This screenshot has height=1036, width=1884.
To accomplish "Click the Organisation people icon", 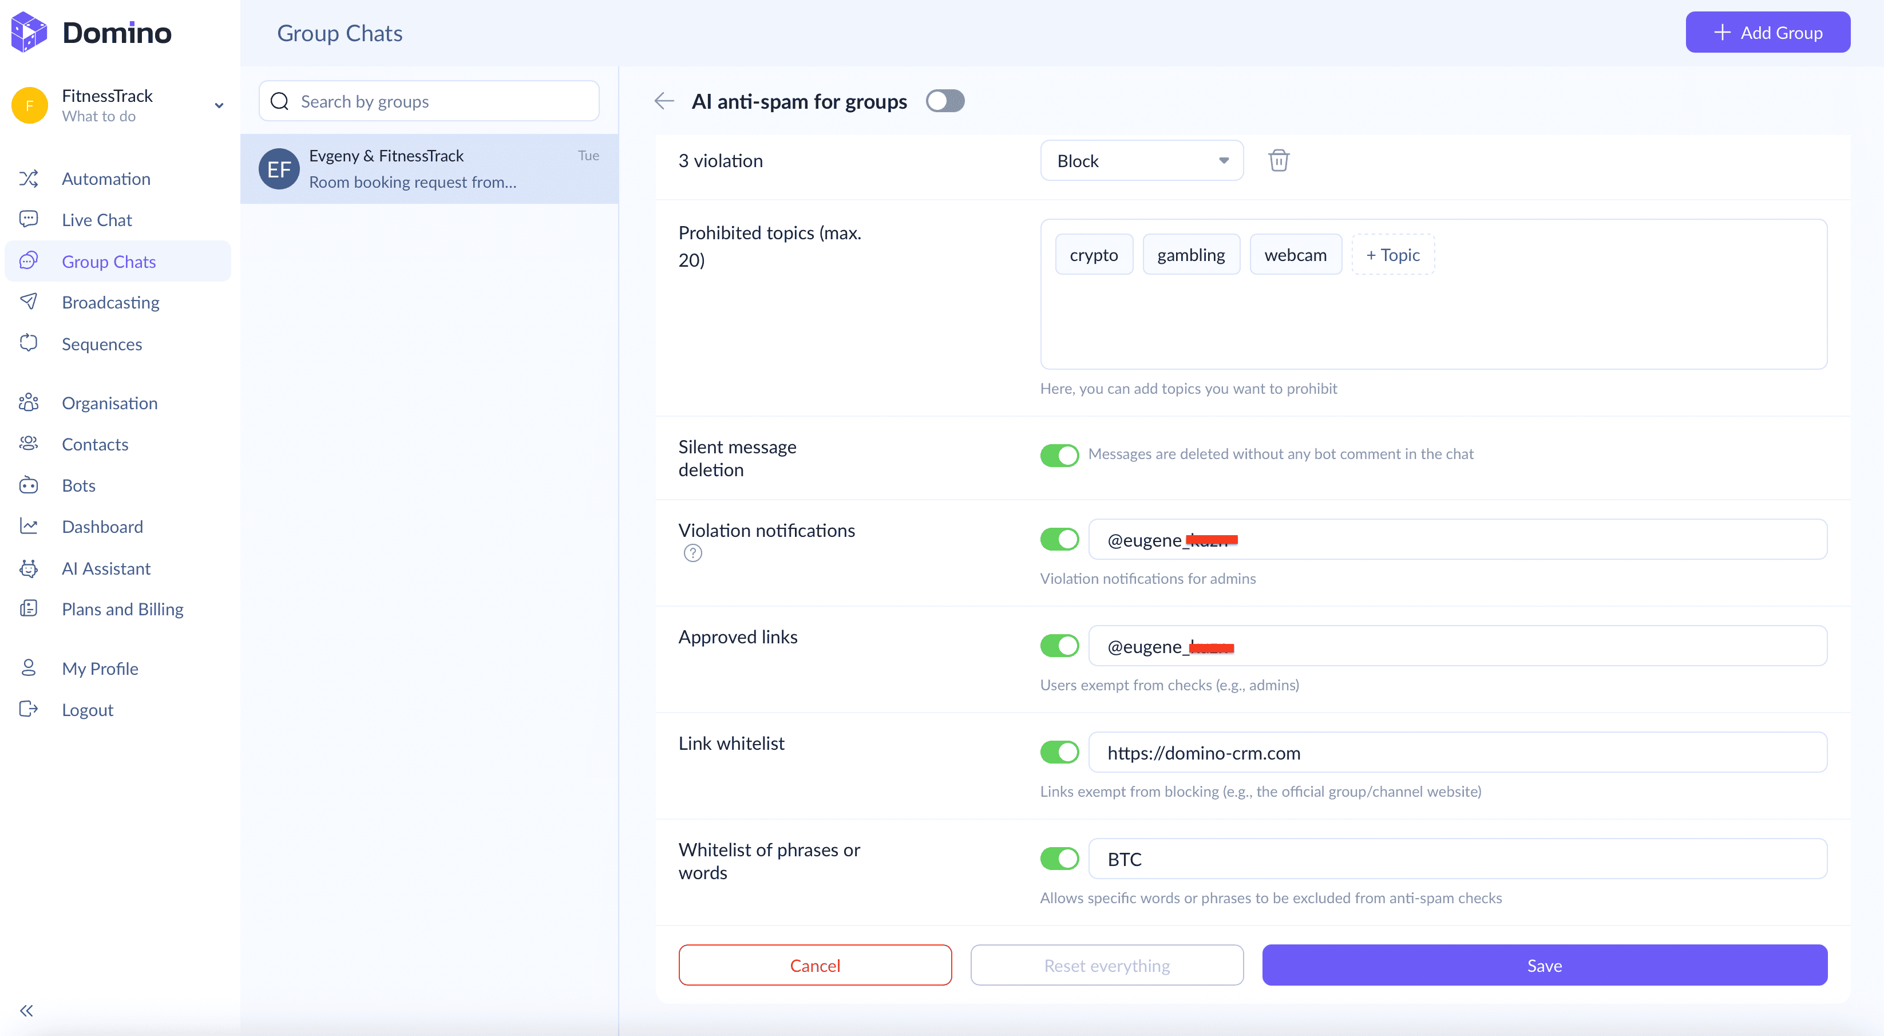I will [x=29, y=403].
